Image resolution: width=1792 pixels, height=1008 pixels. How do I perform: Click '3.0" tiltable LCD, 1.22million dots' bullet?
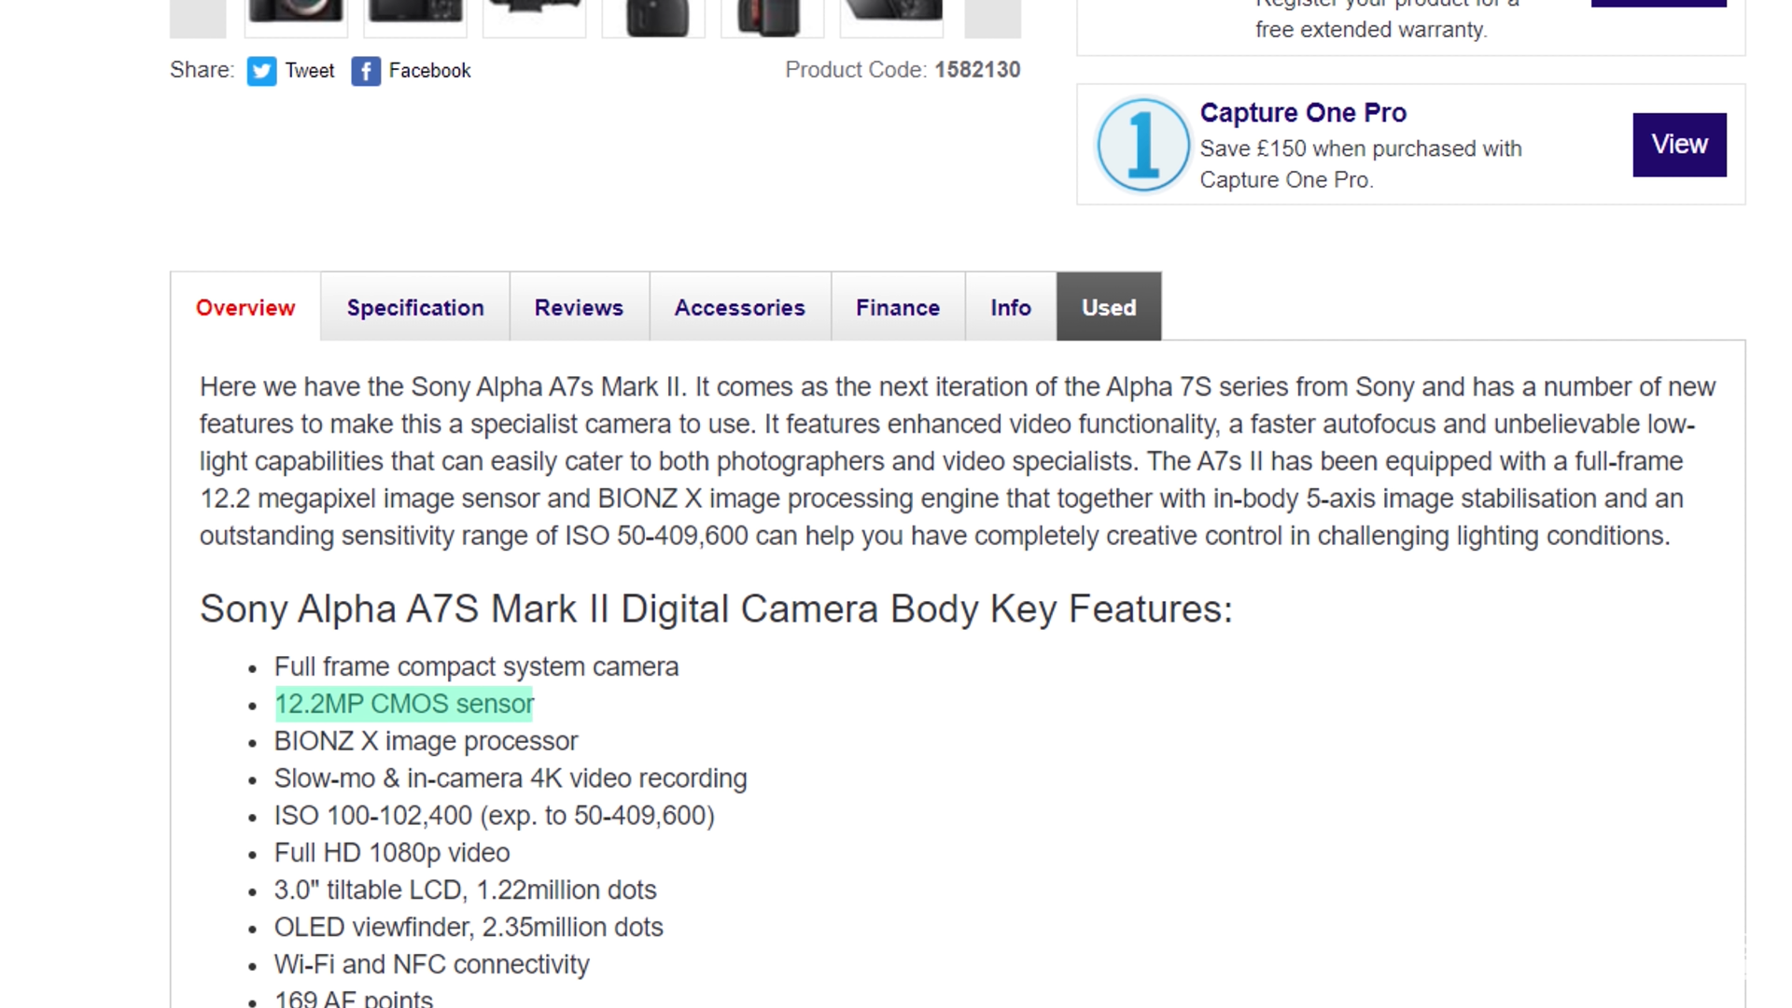pos(465,890)
